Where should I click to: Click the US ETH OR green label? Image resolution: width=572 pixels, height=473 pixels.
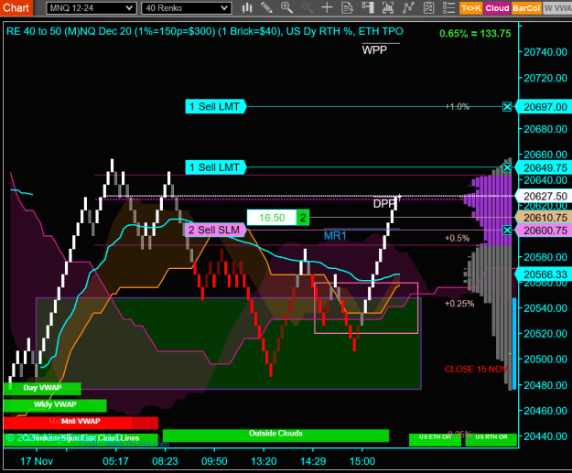tap(435, 439)
